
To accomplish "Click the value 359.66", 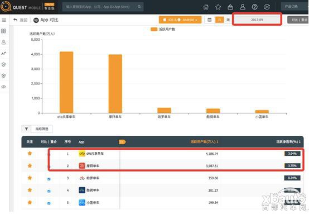I will pos(213,178).
